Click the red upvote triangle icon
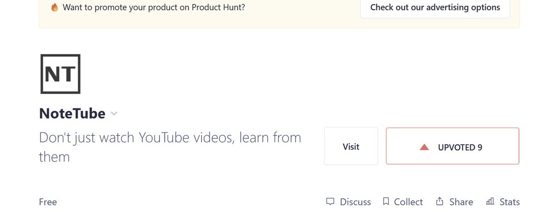This screenshot has height=212, width=550. (x=424, y=147)
